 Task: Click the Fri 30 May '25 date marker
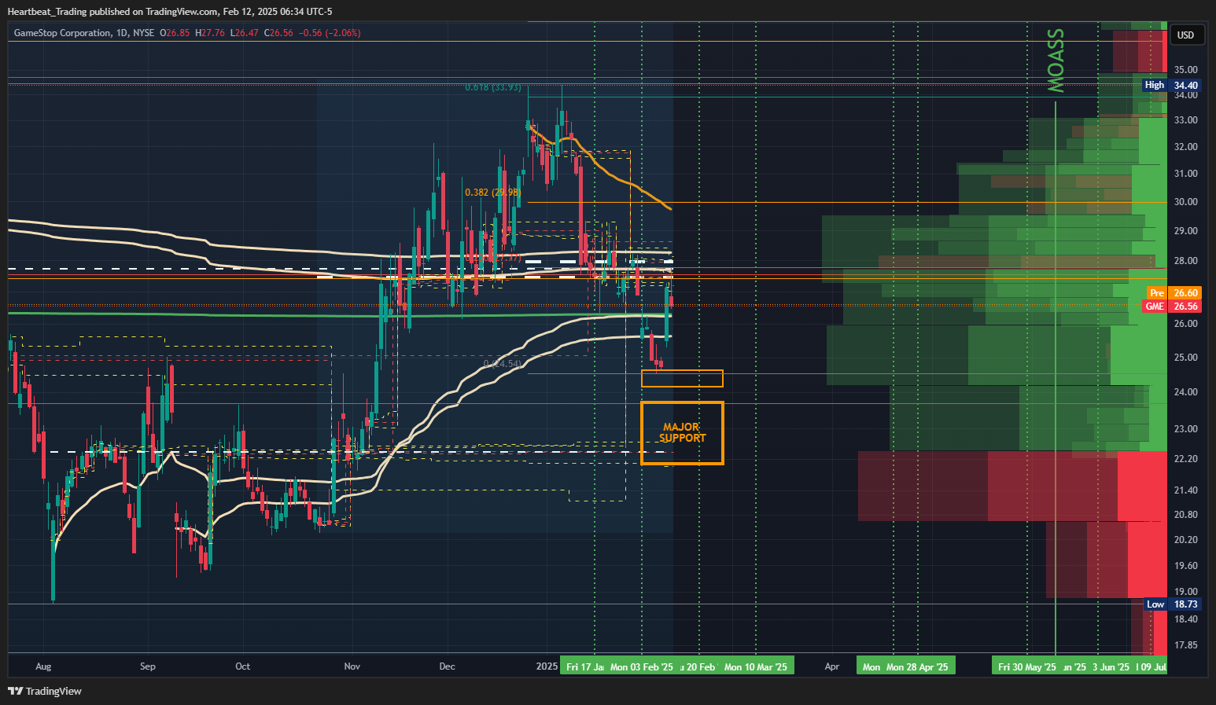pos(1026,666)
